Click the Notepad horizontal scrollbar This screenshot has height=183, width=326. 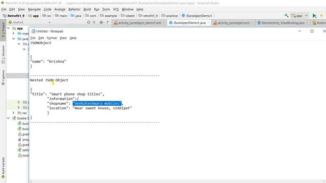pos(178,181)
